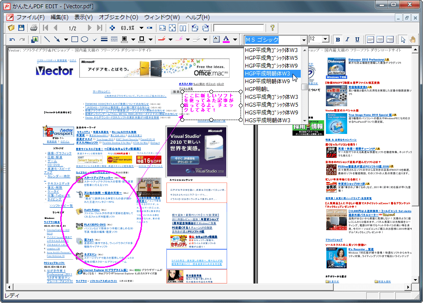Toggle italic text formatting
Image resolution: width=423 pixels, height=303 pixels.
(348, 39)
